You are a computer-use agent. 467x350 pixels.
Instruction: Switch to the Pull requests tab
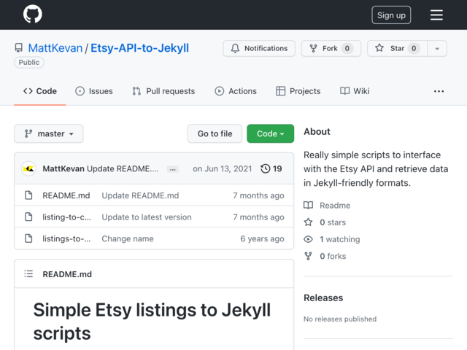163,91
